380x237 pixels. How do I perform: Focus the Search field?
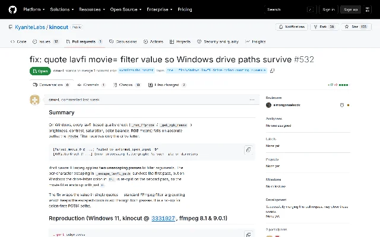pos(290,9)
